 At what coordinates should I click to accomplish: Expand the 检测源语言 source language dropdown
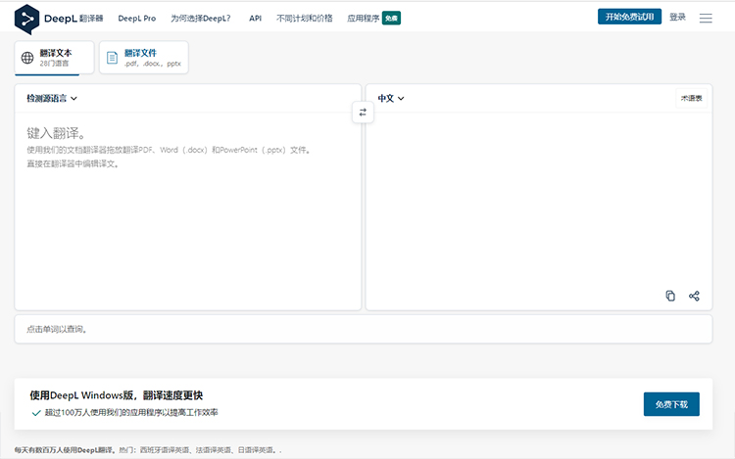point(52,98)
